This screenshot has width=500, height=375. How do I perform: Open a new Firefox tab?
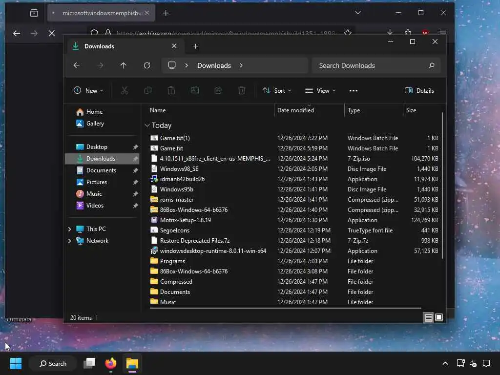(166, 13)
